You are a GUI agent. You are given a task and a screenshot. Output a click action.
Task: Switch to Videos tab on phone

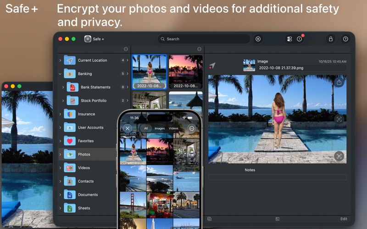pos(173,128)
